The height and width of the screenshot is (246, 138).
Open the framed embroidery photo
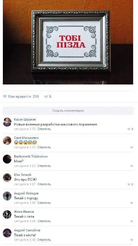tap(68, 42)
